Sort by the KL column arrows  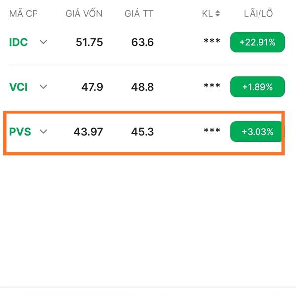point(218,14)
